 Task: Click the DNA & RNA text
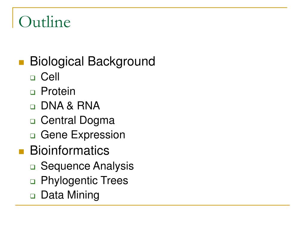tap(70, 106)
